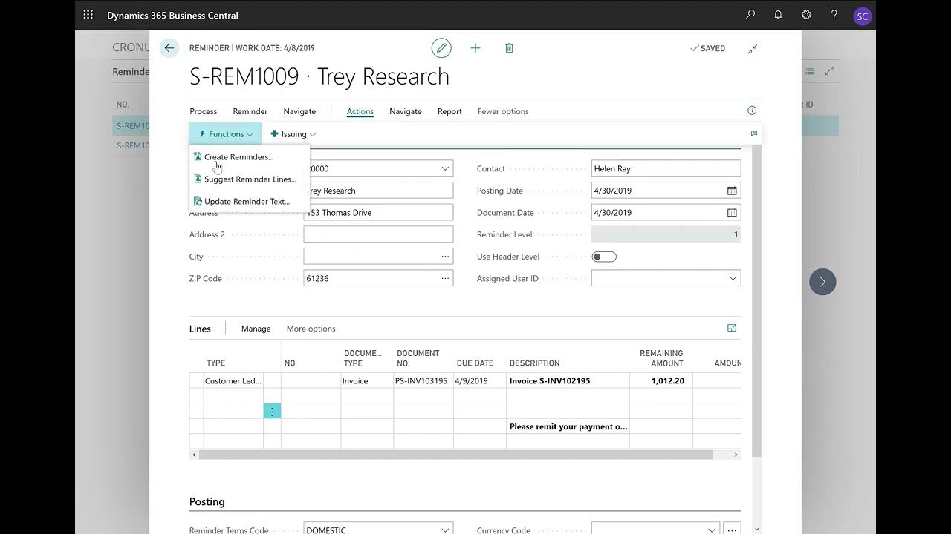Open Currency Code ellipsis button
Viewport: 951px width, 534px height.
coord(733,530)
